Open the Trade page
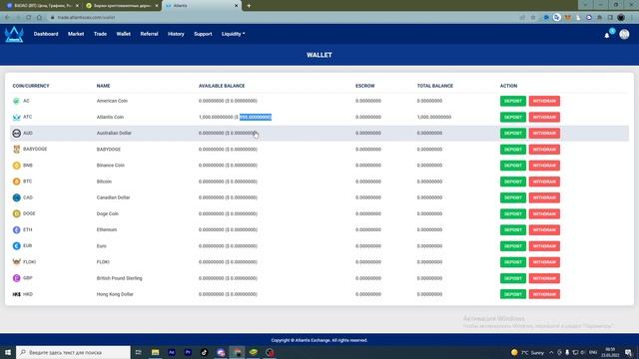The image size is (639, 359). (x=100, y=34)
